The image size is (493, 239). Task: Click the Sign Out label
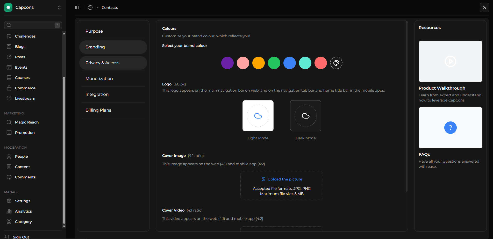21,237
